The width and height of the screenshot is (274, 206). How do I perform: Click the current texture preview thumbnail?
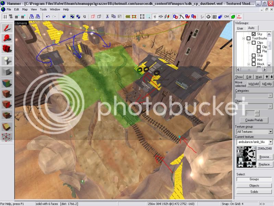coord(246,157)
